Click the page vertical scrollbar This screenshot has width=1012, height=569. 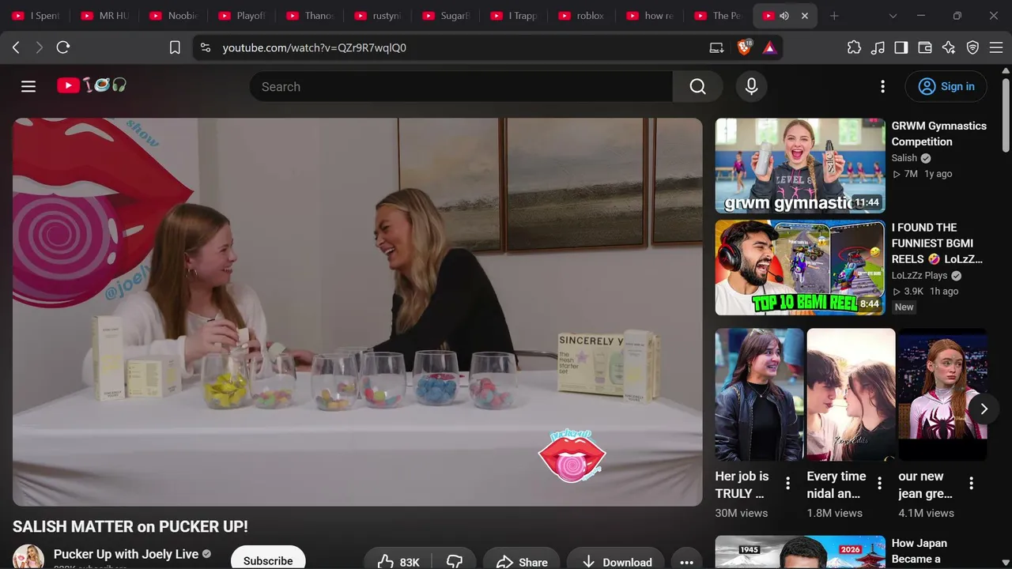click(x=1006, y=115)
